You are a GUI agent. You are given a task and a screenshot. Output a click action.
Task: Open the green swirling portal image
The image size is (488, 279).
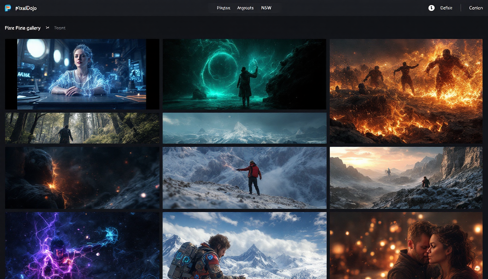[x=244, y=74]
